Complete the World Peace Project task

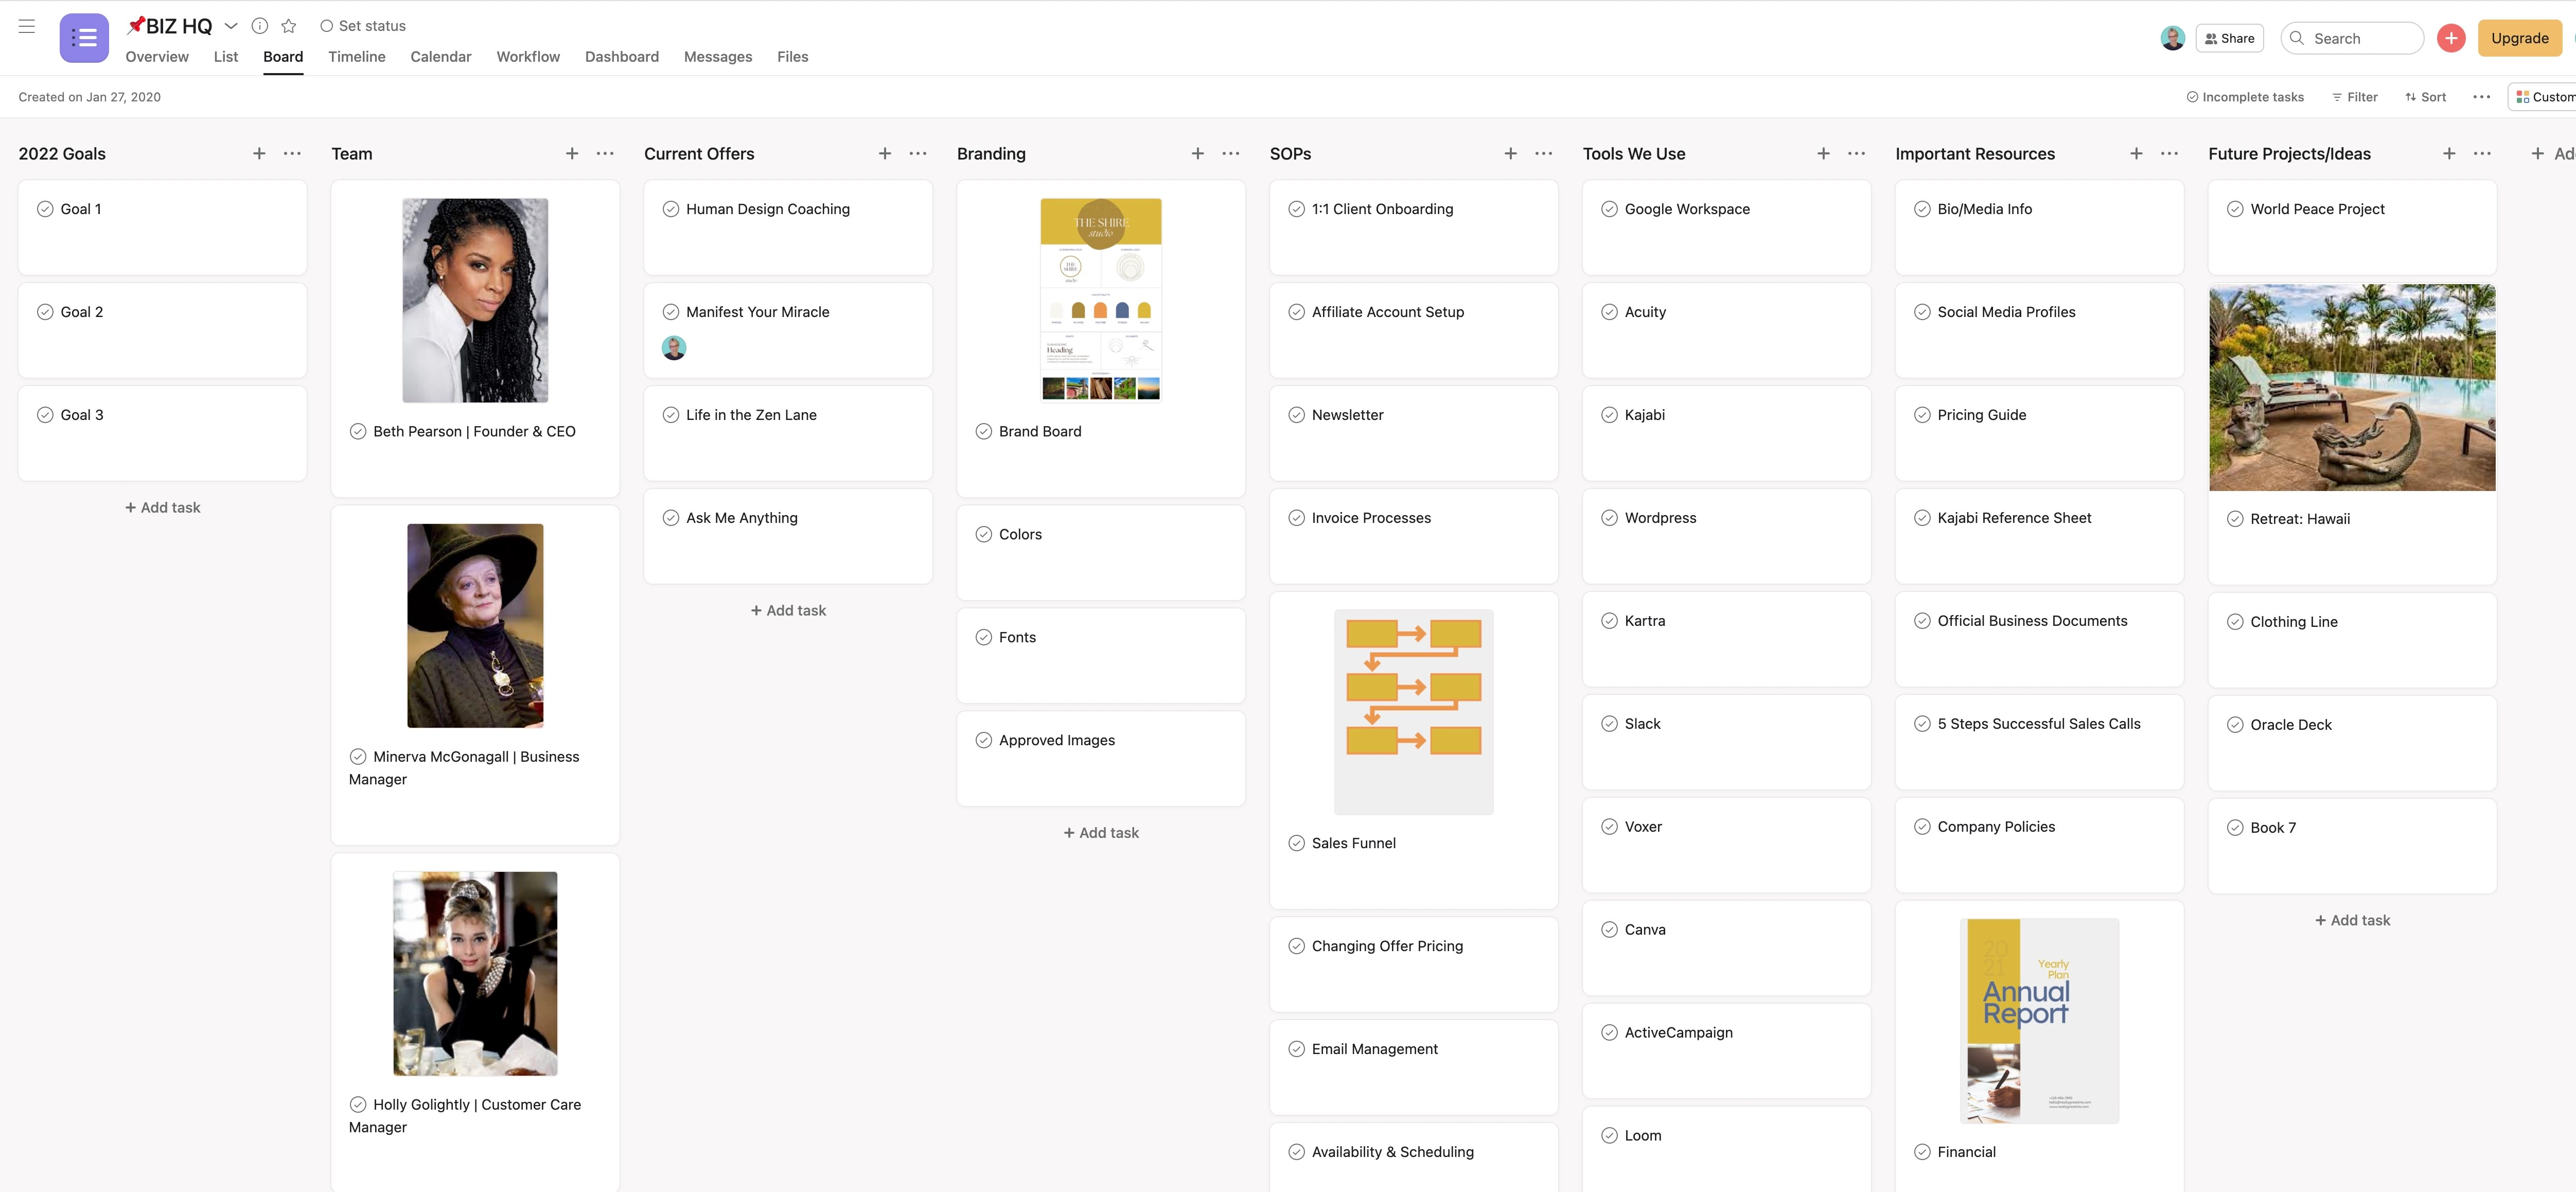point(2234,209)
